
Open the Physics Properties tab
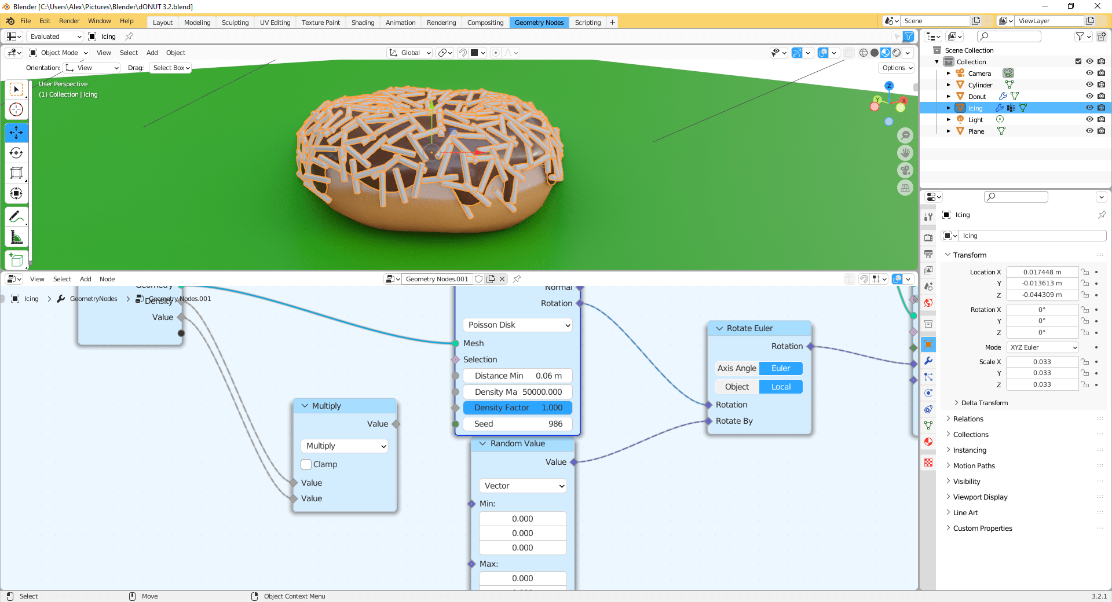coord(928,392)
